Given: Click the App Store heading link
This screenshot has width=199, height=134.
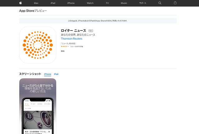Looking at the screenshot, I should click(27, 11).
